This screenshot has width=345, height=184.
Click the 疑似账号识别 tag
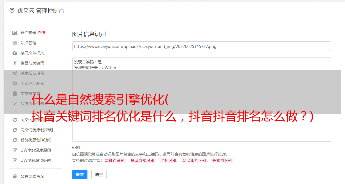pyautogui.click(x=194, y=160)
